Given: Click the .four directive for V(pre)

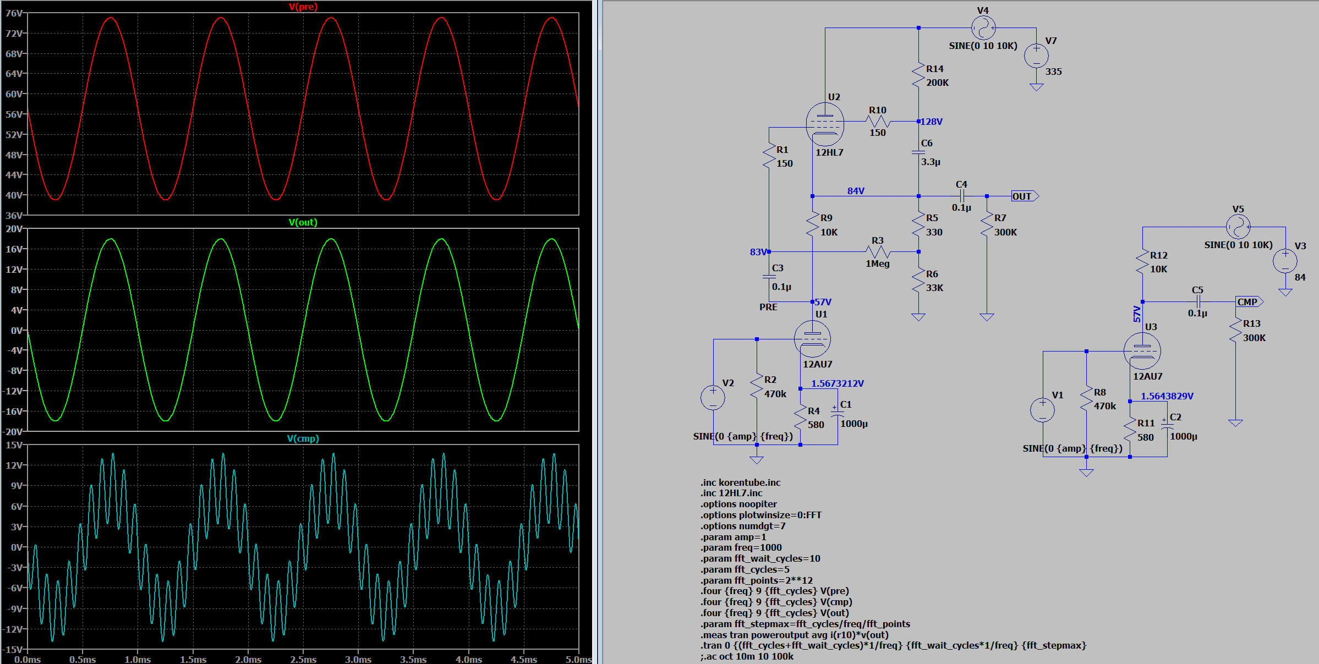Looking at the screenshot, I should [x=775, y=591].
